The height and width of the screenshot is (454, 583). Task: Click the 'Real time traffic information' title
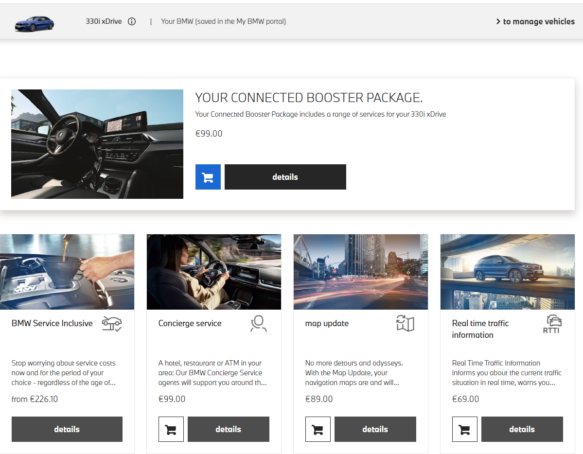click(x=480, y=329)
